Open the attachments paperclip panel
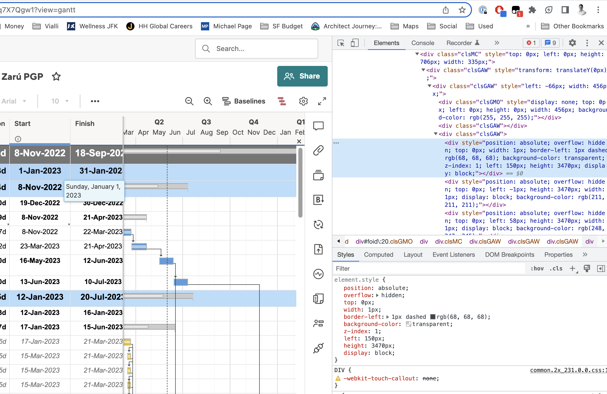607x394 pixels. [x=318, y=150]
